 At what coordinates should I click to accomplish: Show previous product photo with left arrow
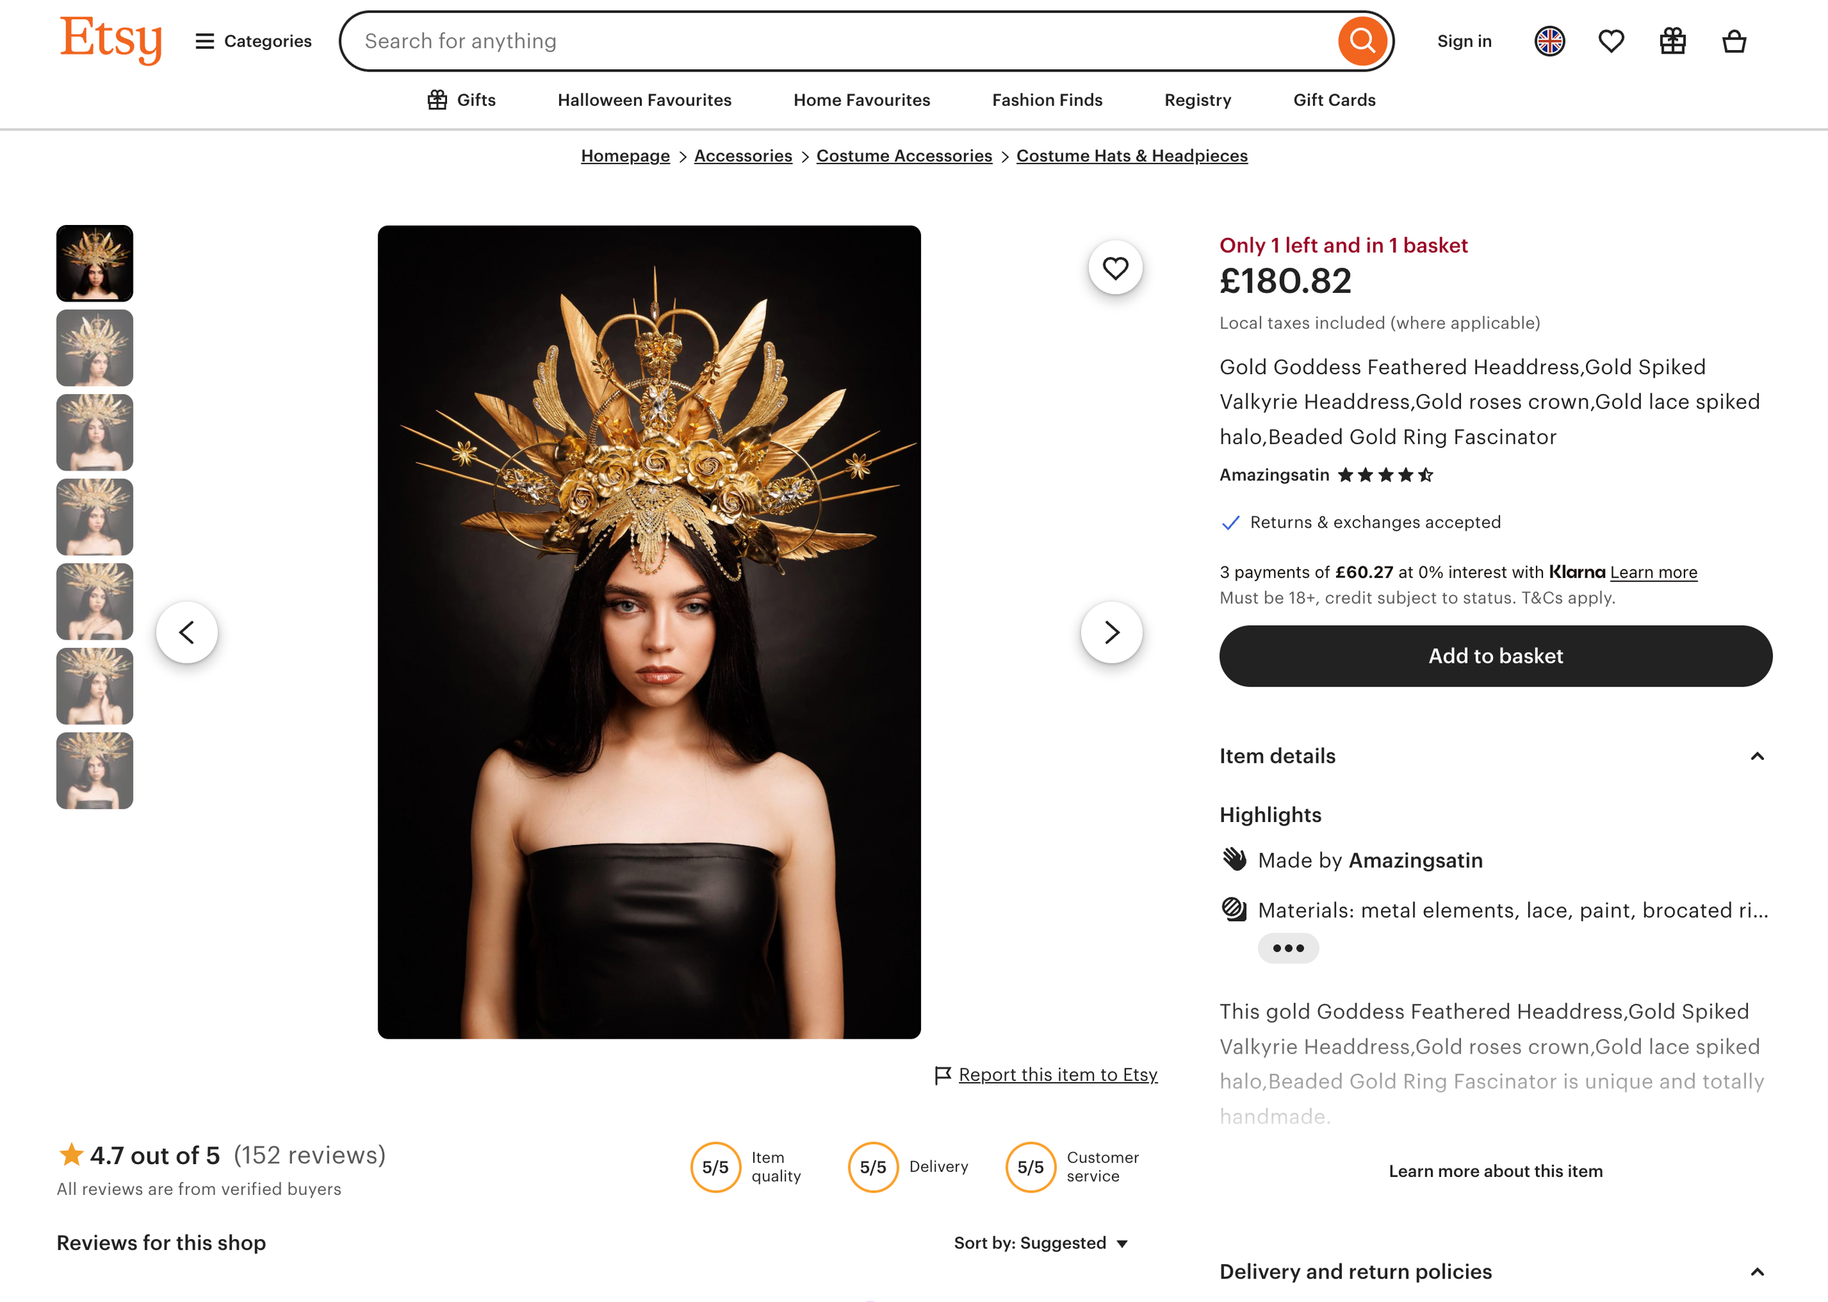pos(186,633)
